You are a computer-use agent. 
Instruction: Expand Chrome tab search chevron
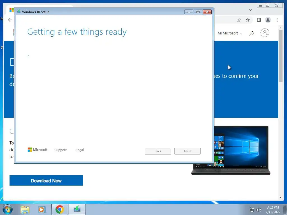(x=251, y=10)
